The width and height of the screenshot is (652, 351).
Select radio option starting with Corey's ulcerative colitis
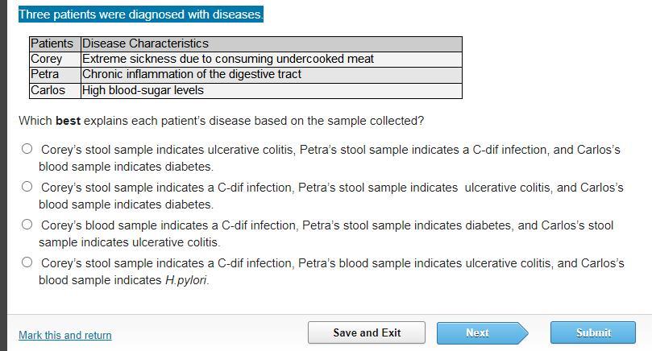point(27,149)
